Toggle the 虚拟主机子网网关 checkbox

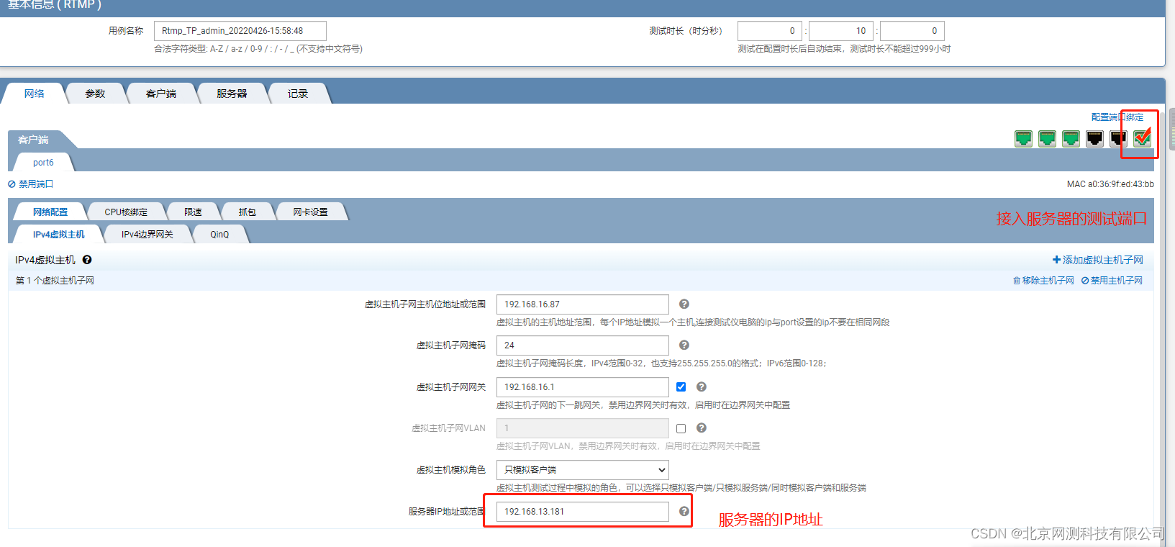pyautogui.click(x=681, y=387)
